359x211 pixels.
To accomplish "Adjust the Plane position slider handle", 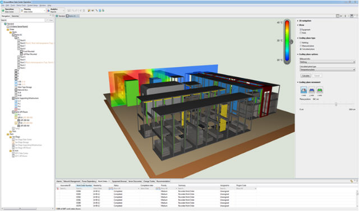I will click(x=336, y=104).
